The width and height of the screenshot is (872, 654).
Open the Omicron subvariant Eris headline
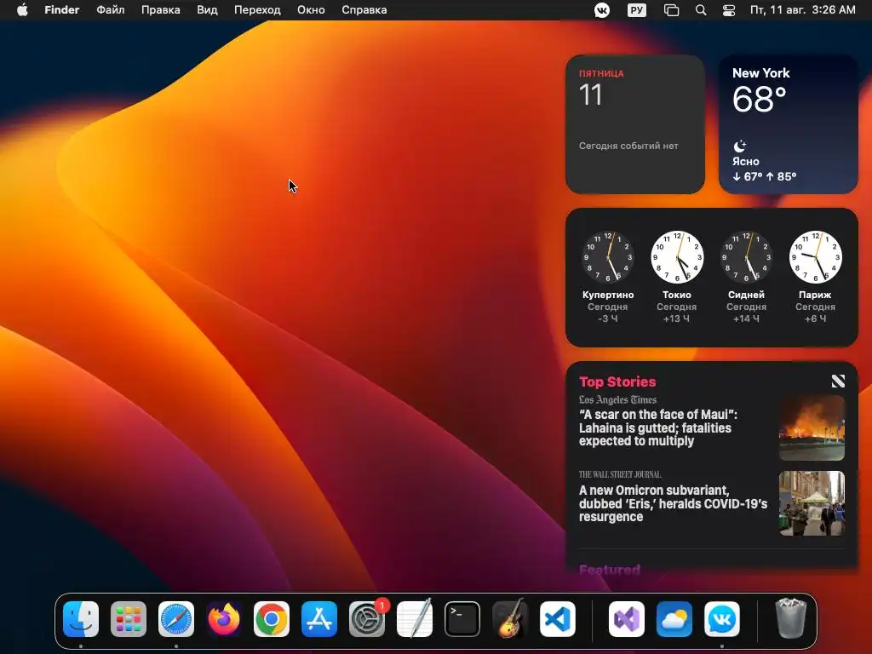(x=673, y=503)
